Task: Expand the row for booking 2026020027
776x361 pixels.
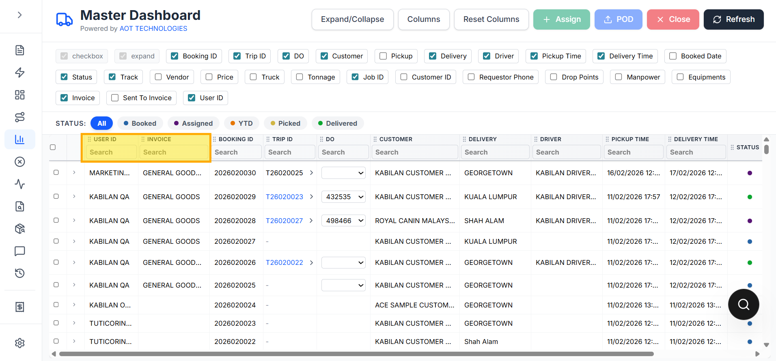Action: tap(74, 241)
